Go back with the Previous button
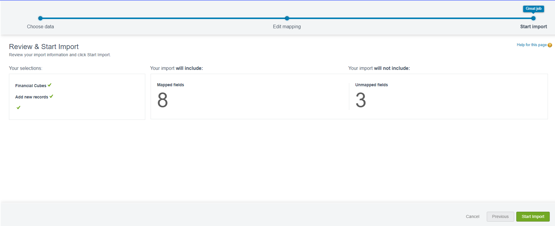The image size is (555, 226). point(500,216)
